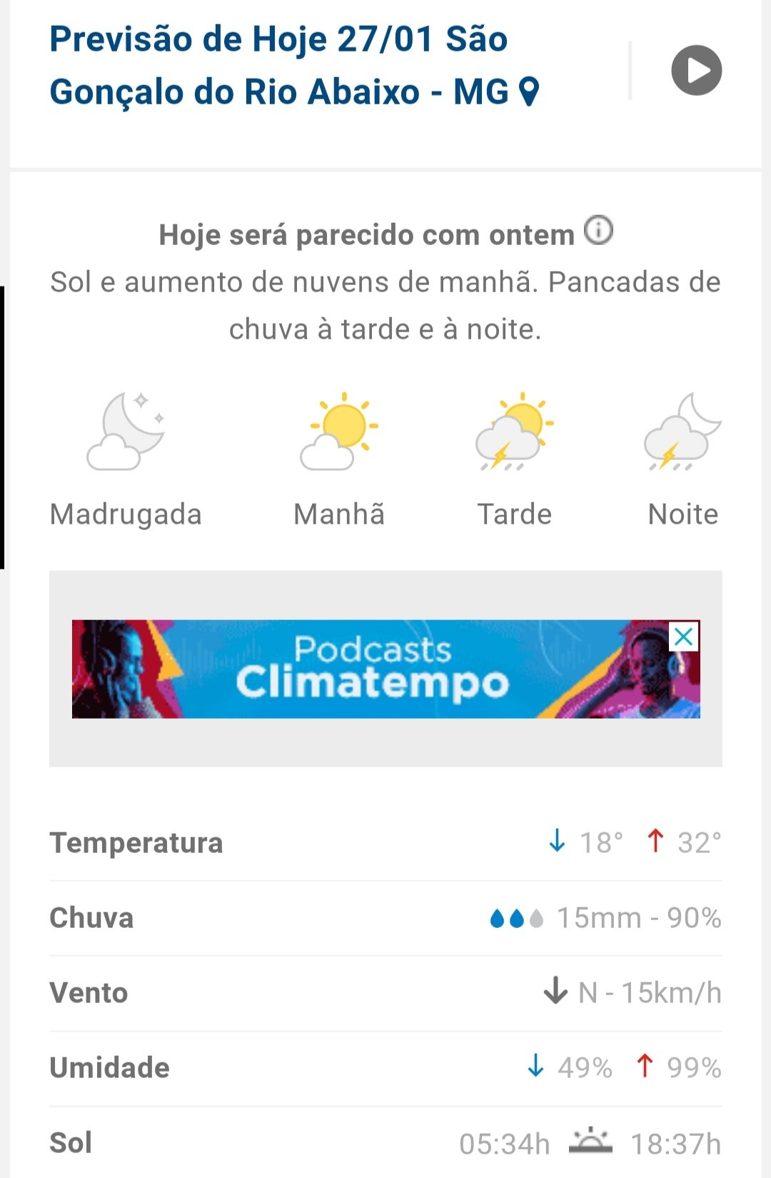Select the Tarde thunderstorm icon
This screenshot has height=1178, width=771.
tap(514, 431)
